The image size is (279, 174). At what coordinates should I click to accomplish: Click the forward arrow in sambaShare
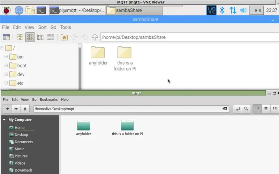point(84,37)
